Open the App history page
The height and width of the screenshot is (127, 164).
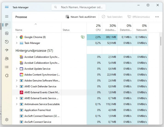click(x=7, y=42)
